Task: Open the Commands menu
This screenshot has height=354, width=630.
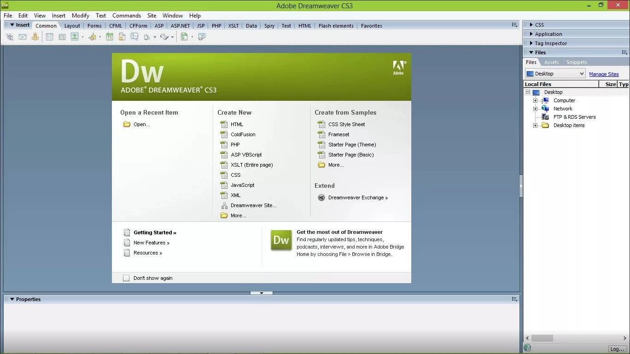Action: click(x=127, y=16)
